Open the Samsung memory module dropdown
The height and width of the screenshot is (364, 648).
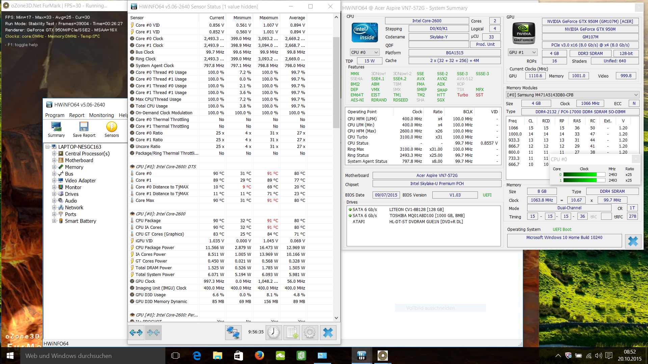(x=572, y=95)
